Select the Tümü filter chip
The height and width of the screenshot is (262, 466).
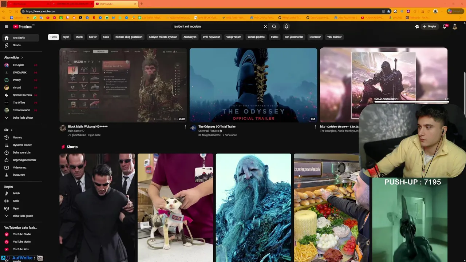pyautogui.click(x=54, y=37)
